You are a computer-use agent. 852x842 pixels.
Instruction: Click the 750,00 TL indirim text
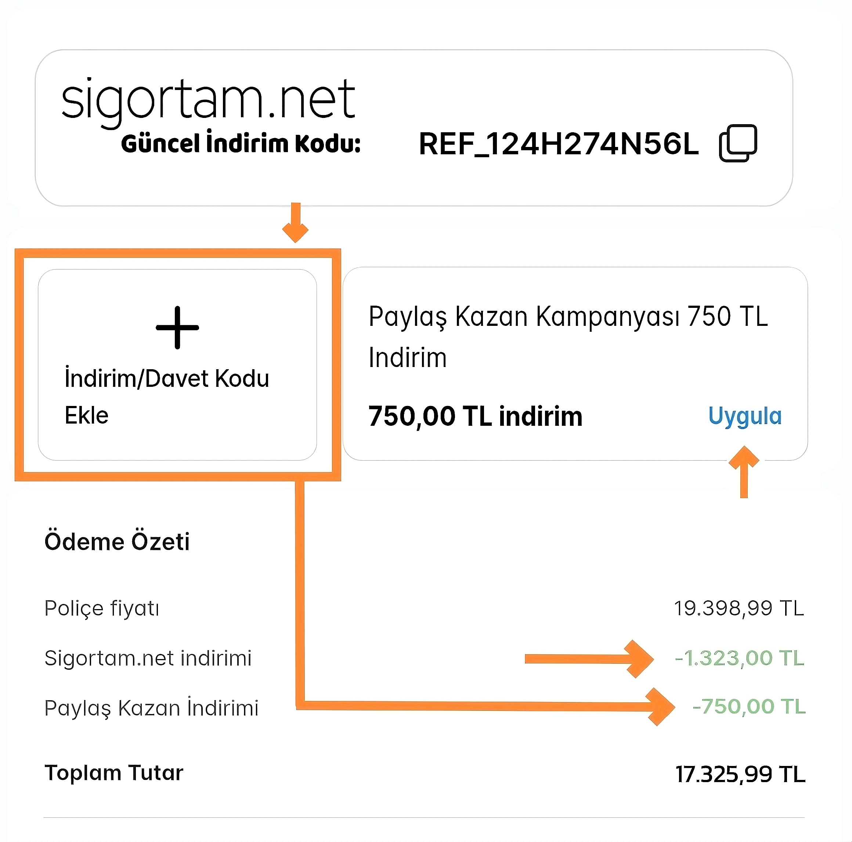coord(475,416)
